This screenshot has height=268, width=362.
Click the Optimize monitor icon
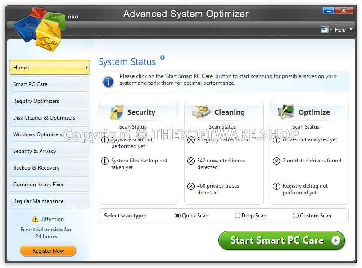287,112
